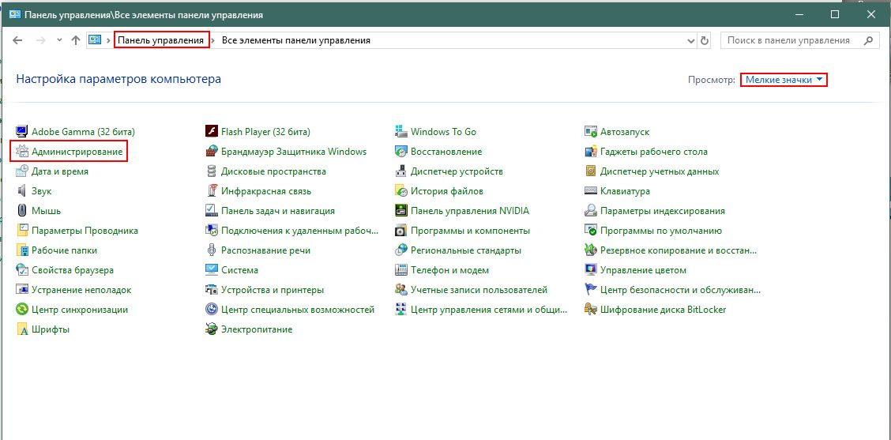Open the Windows To Go icon
The width and height of the screenshot is (891, 440).
(401, 132)
